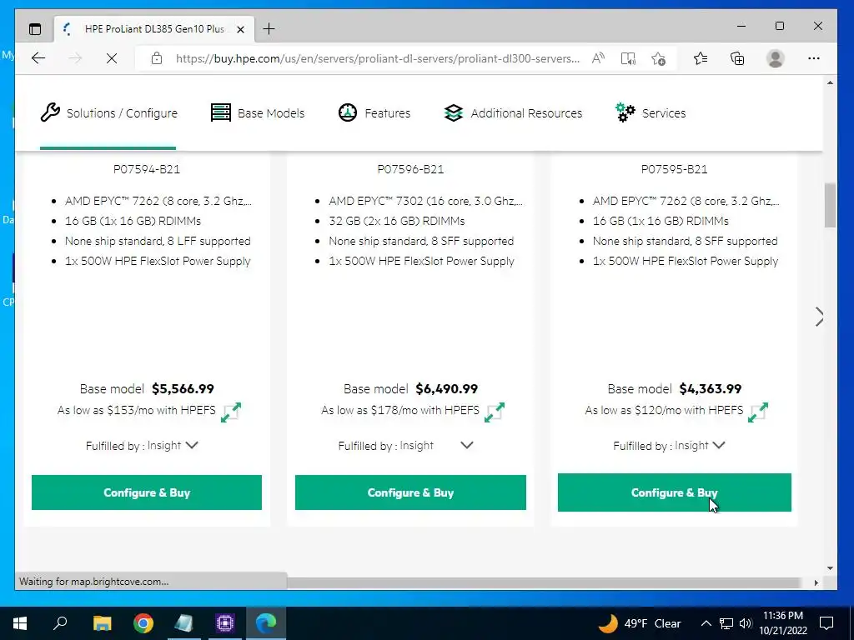This screenshot has height=640, width=854.
Task: Click part number P07596-B21
Action: pos(410,169)
